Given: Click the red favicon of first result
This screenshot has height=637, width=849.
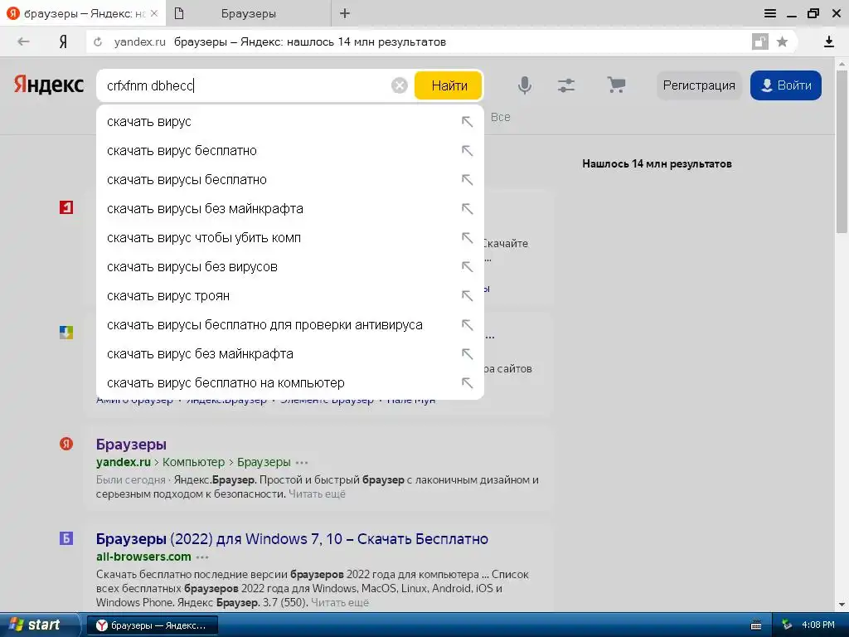Looking at the screenshot, I should pos(66,207).
